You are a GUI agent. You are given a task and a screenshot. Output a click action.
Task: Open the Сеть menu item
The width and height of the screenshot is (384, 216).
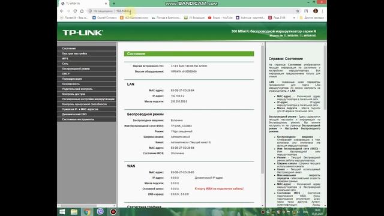tap(86, 64)
